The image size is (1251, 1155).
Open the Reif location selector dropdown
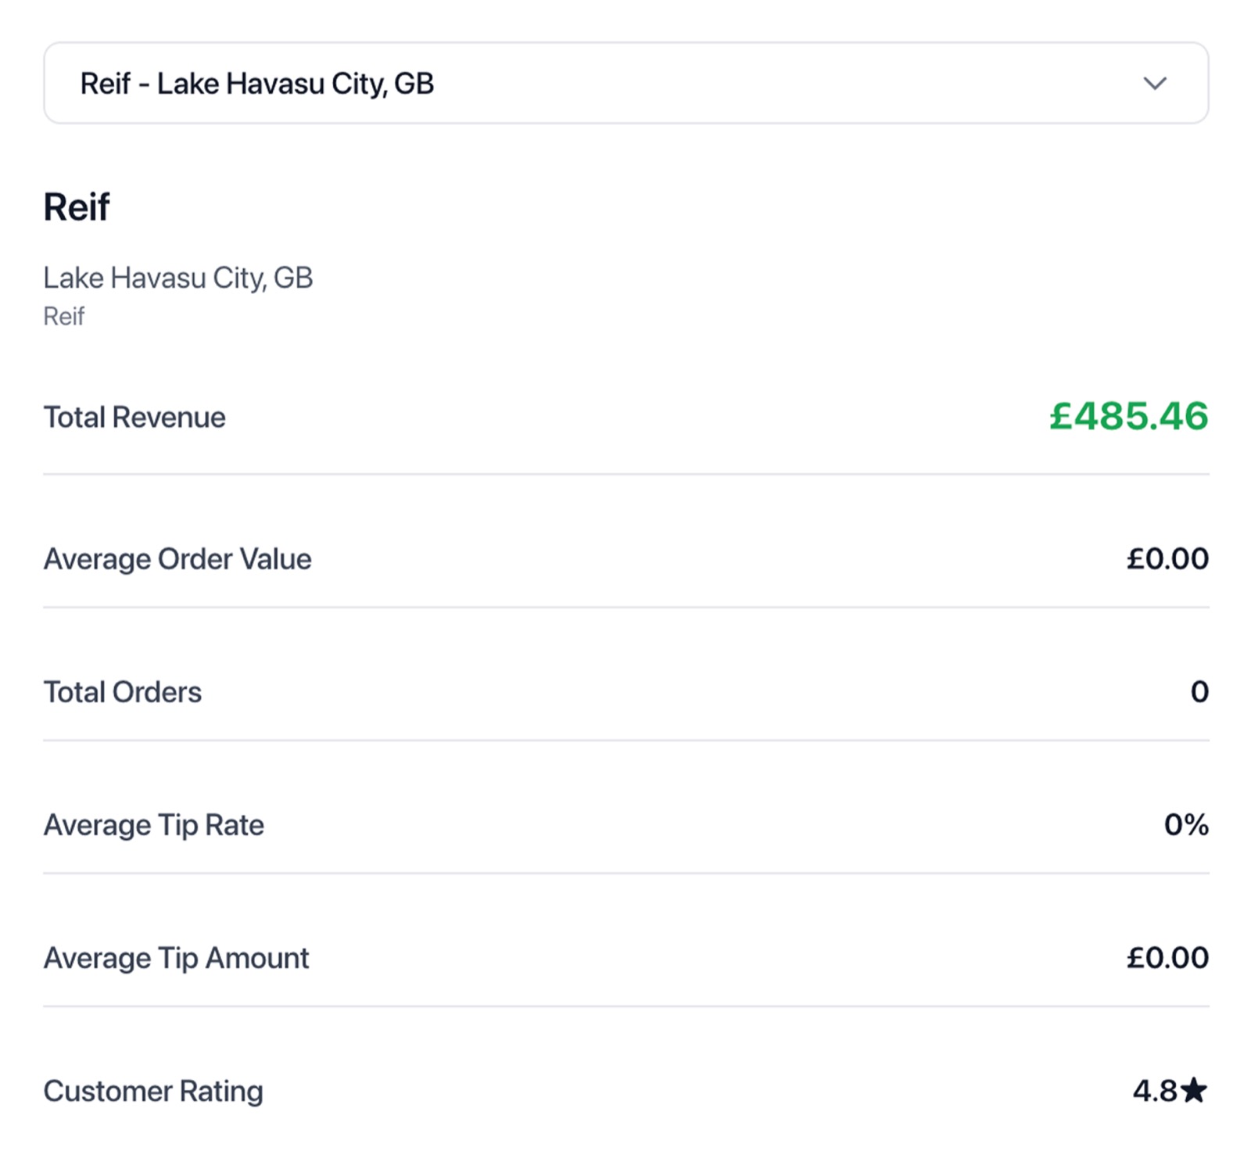coord(625,83)
